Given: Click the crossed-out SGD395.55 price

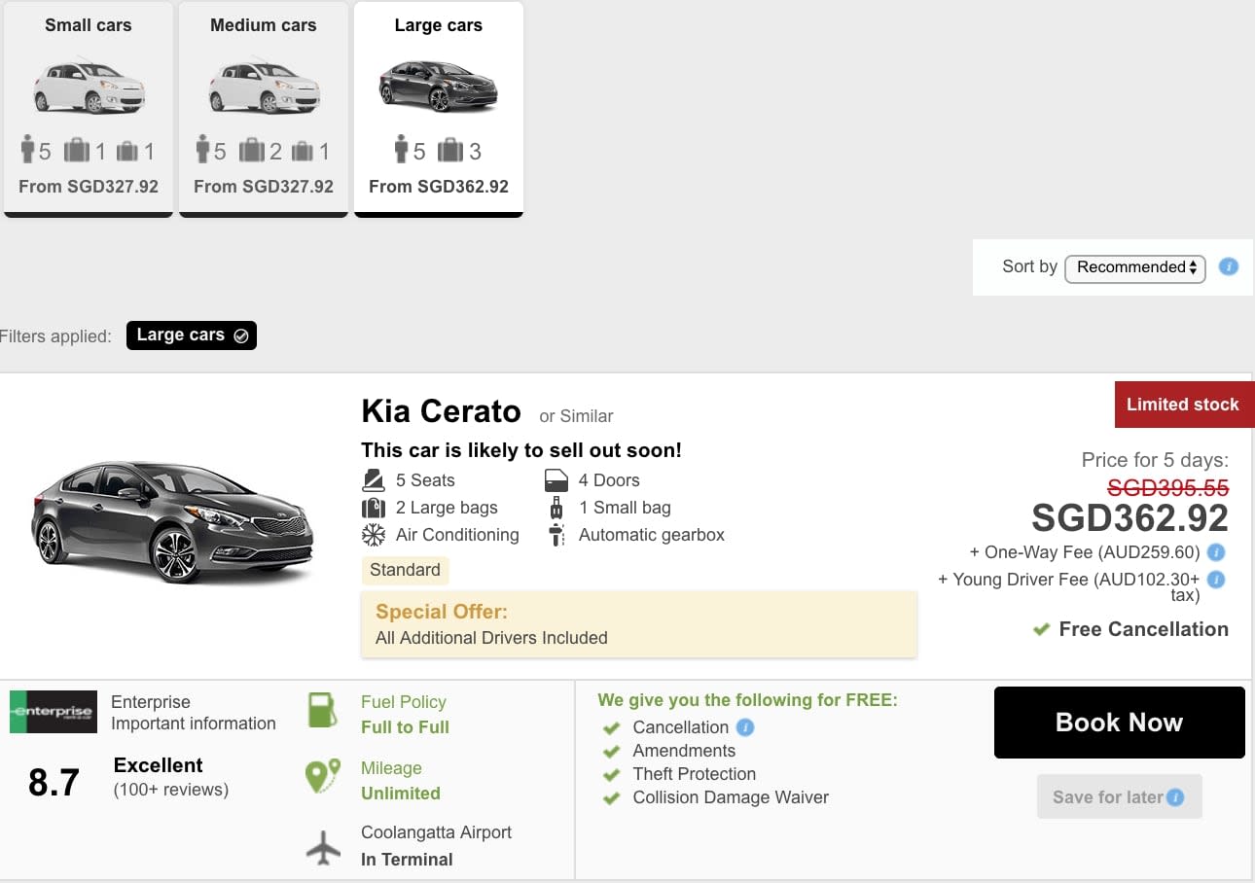Looking at the screenshot, I should pos(1168,487).
